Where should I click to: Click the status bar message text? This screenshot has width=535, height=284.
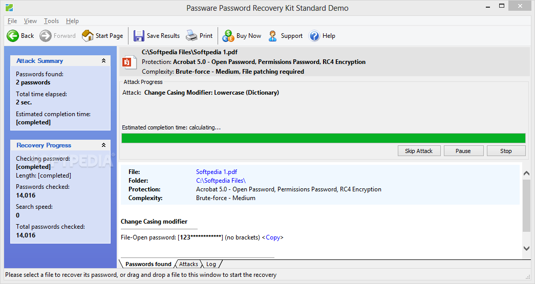[141, 275]
